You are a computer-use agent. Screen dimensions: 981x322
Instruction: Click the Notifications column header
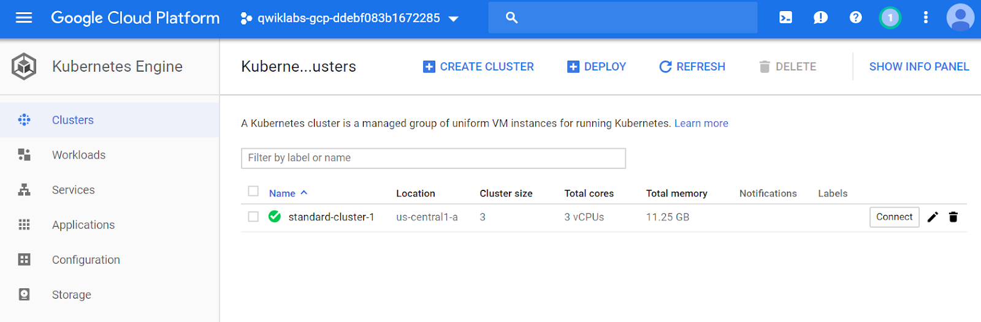tap(768, 193)
